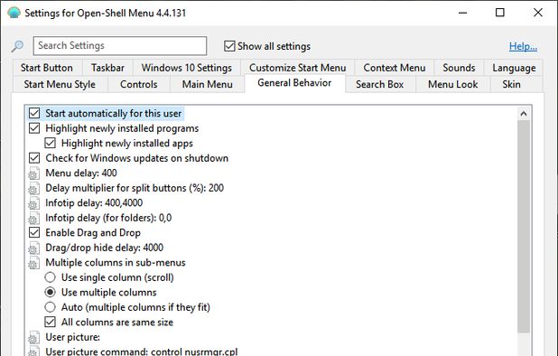Click the icon beside User picture command

[33, 351]
